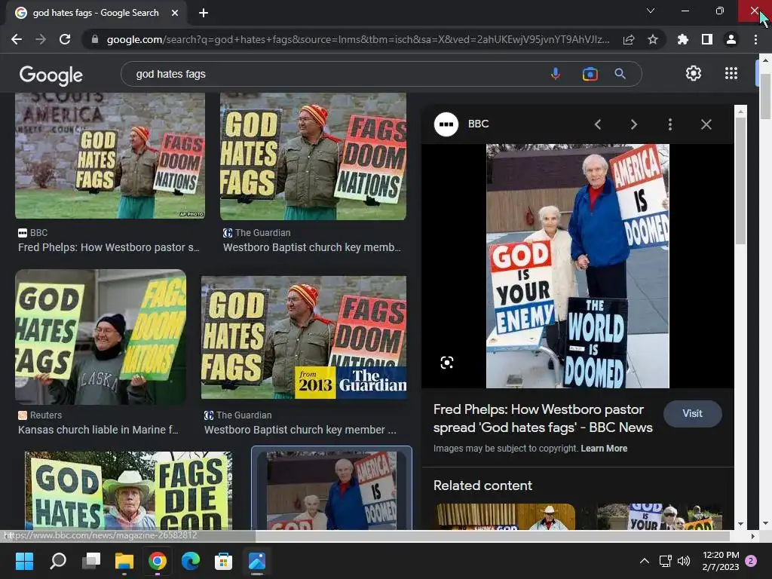Image resolution: width=772 pixels, height=579 pixels.
Task: Open the Chrome three-dot menu
Action: [x=755, y=39]
